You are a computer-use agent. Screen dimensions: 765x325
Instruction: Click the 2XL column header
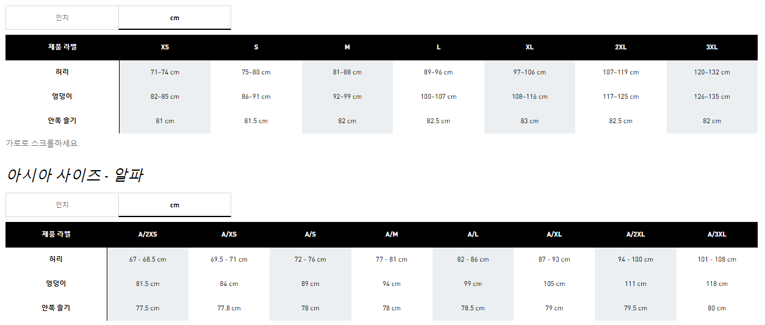620,48
